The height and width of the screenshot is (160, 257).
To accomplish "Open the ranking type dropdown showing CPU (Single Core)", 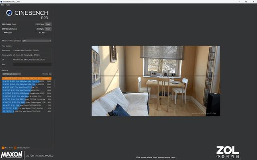I will [x=12, y=74].
